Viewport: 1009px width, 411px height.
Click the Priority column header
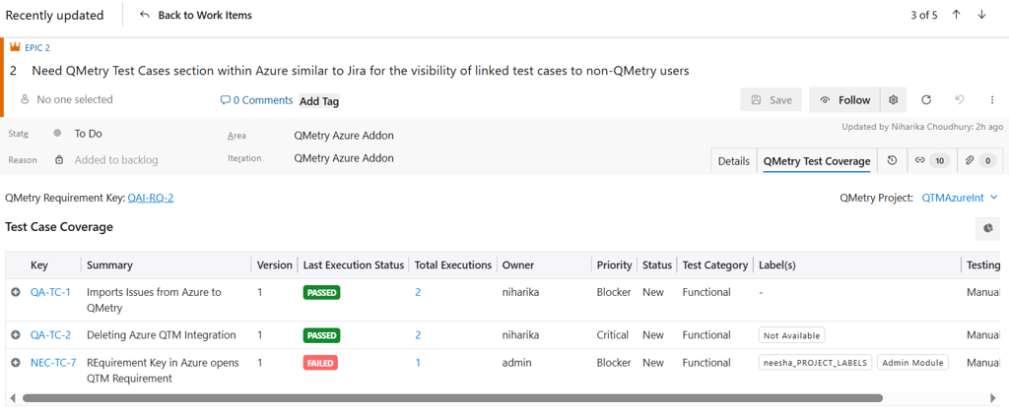tap(614, 265)
